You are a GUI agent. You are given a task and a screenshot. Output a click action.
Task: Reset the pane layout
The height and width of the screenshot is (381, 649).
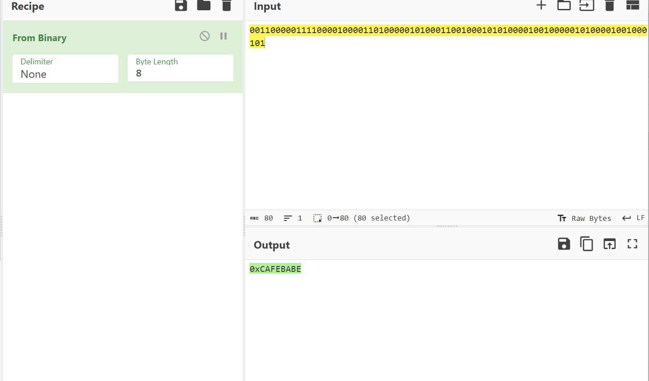(x=632, y=5)
